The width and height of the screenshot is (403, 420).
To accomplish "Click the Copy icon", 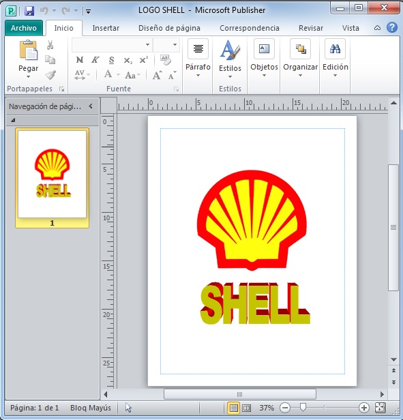I will point(50,60).
